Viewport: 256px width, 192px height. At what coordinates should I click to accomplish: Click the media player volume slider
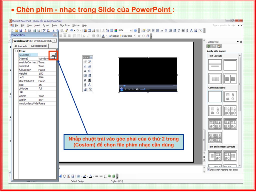144,89
